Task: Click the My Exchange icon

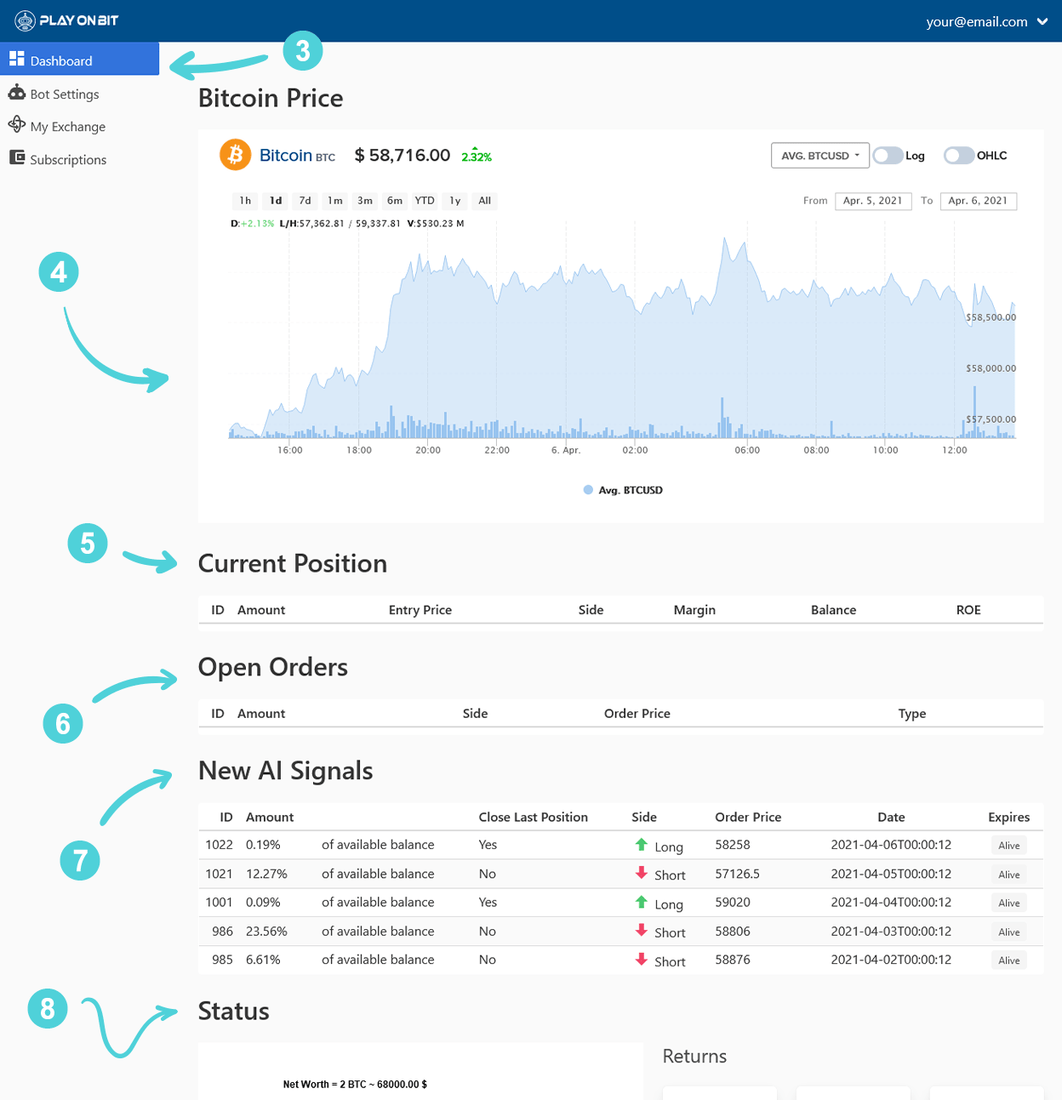Action: pos(16,124)
